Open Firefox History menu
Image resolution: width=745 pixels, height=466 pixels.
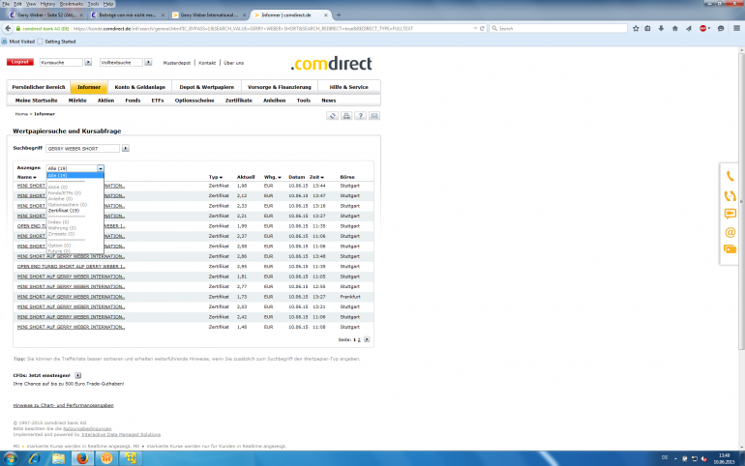[47, 4]
